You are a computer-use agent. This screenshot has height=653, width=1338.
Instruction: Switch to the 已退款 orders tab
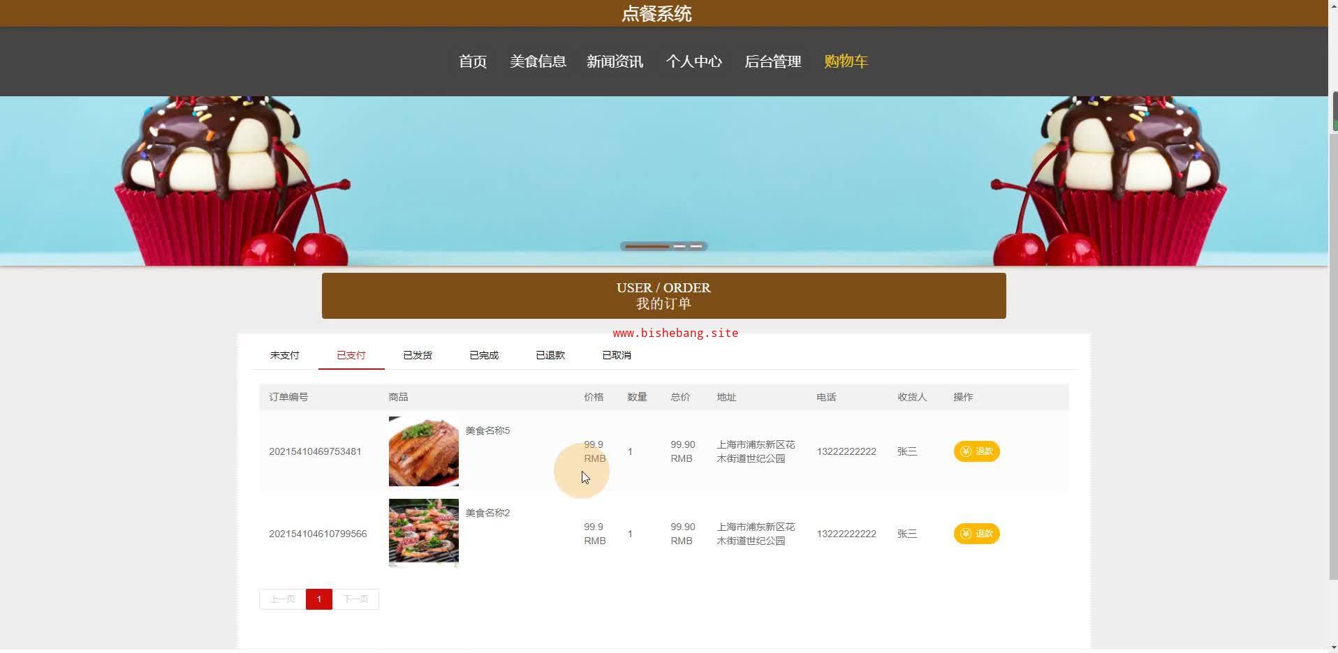(x=550, y=355)
